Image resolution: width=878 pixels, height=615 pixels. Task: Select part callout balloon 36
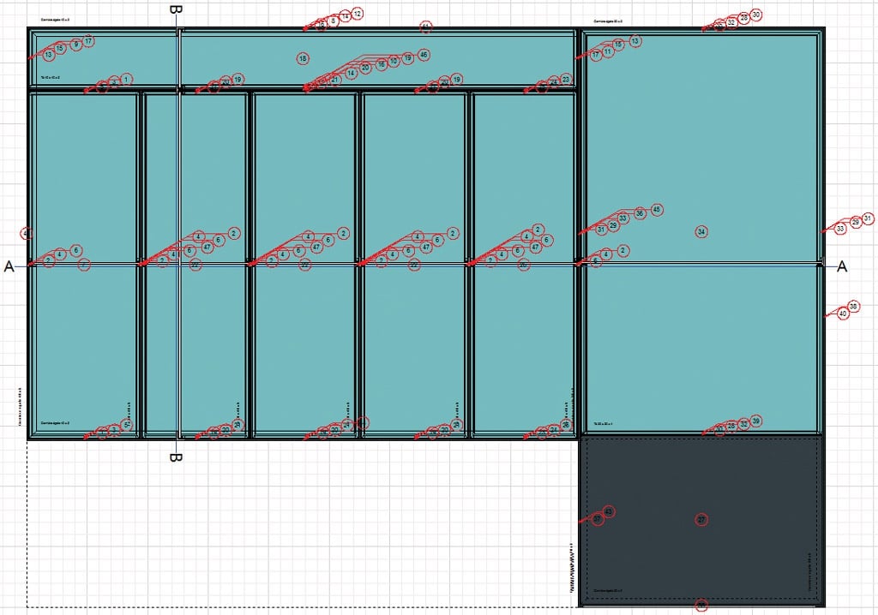(x=640, y=214)
